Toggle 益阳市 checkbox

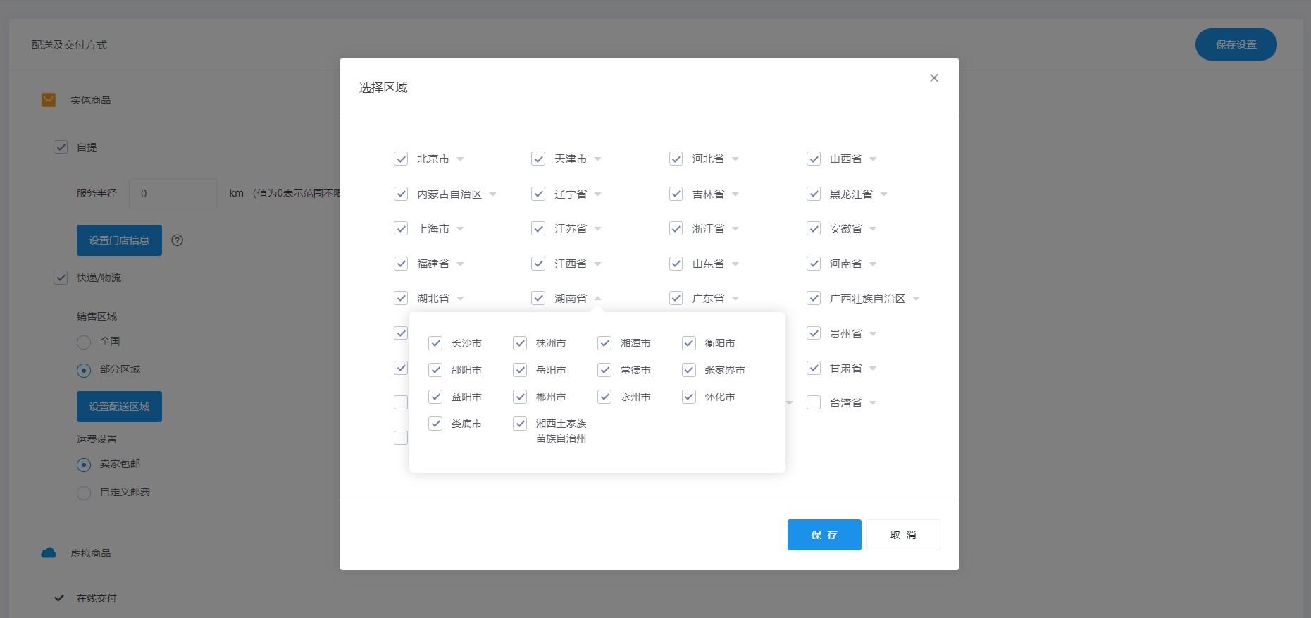[x=435, y=397]
